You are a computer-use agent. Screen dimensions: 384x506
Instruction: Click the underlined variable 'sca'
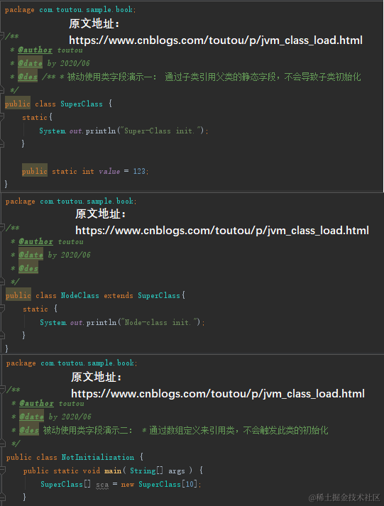pos(102,485)
